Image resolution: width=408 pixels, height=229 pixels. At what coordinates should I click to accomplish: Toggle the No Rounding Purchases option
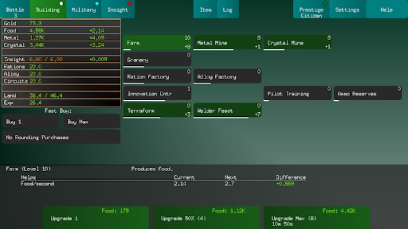61,137
